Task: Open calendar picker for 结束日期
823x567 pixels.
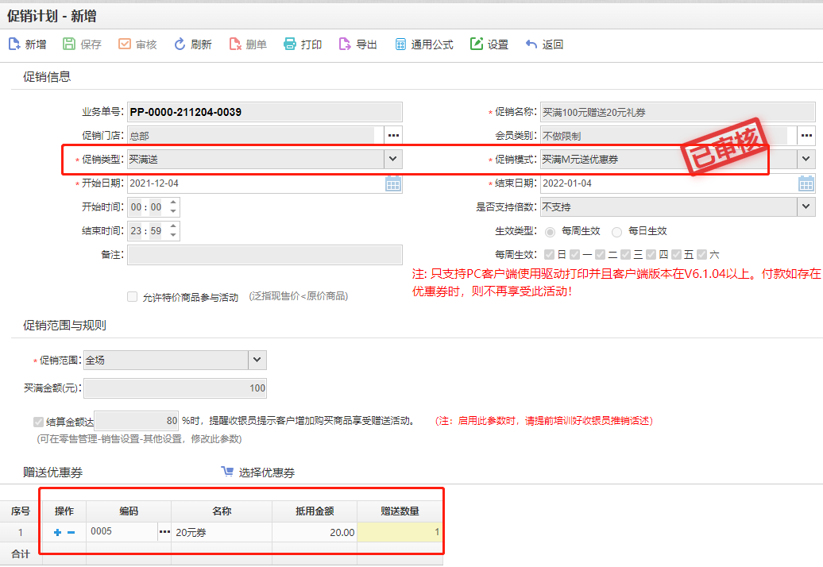Action: [x=806, y=183]
